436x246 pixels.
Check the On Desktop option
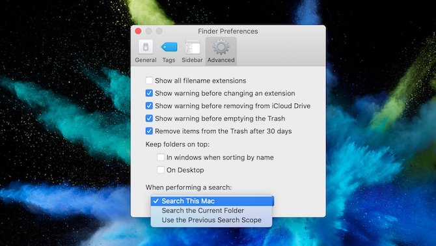(x=161, y=170)
